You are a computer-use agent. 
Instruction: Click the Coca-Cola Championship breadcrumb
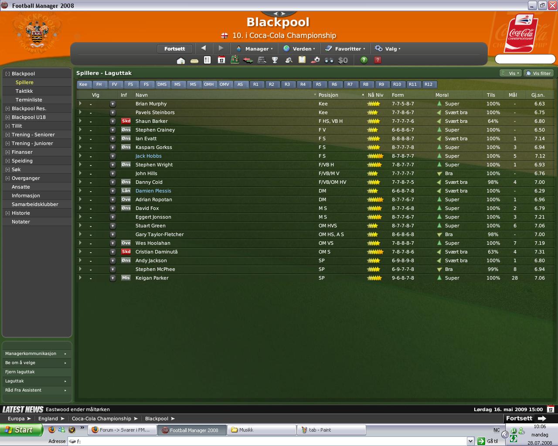click(102, 419)
